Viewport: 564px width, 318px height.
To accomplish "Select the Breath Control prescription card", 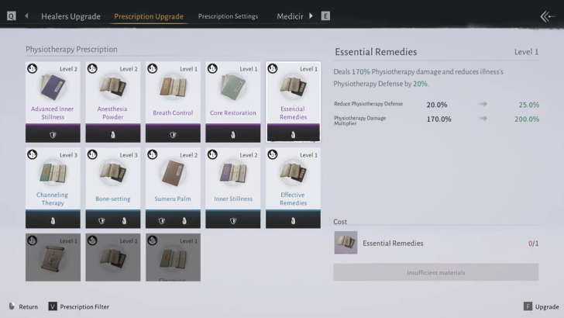I will pyautogui.click(x=173, y=102).
